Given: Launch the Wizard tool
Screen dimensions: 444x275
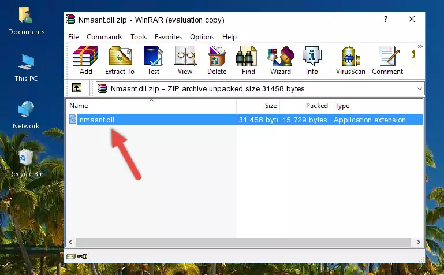Looking at the screenshot, I should click(281, 60).
